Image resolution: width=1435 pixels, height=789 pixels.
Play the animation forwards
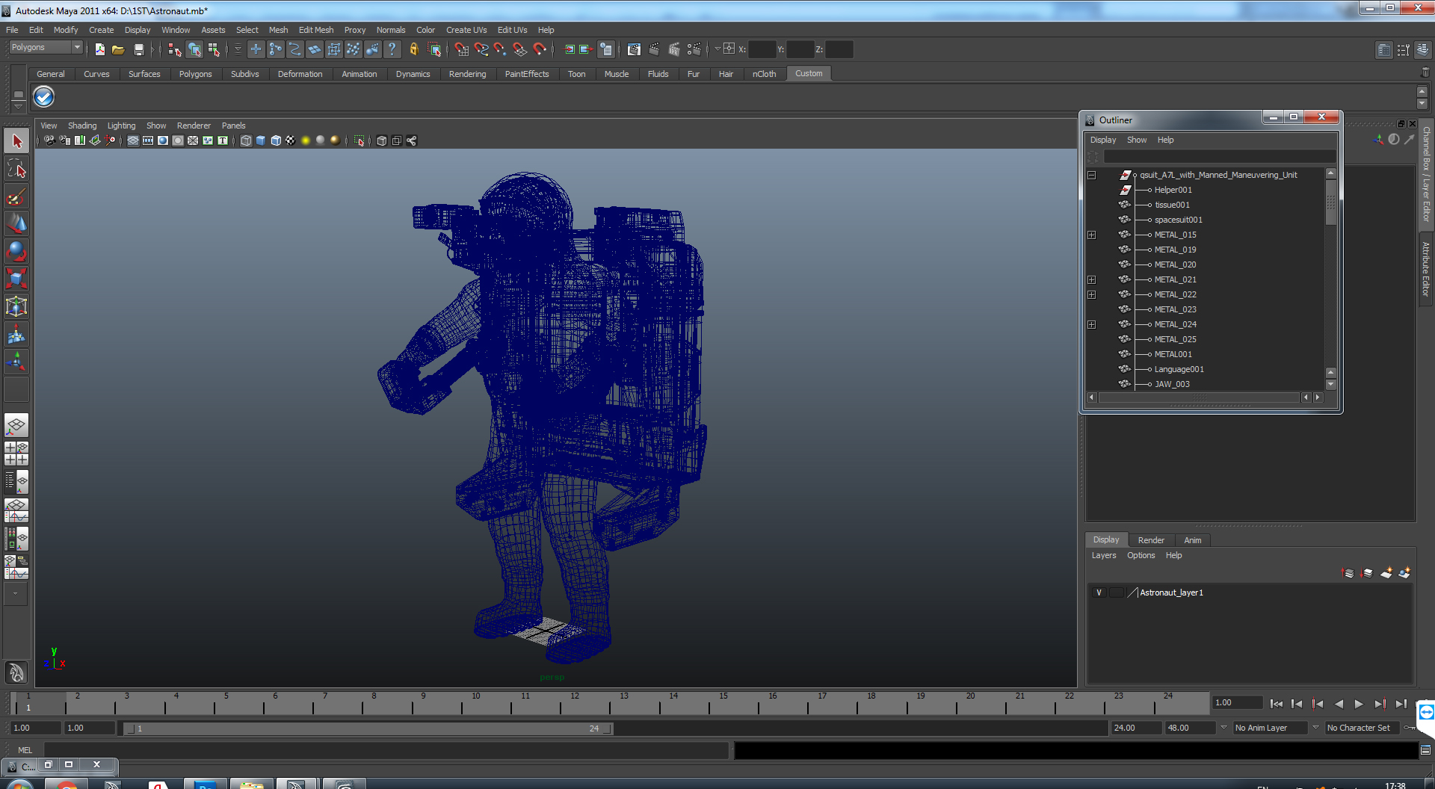coord(1359,704)
